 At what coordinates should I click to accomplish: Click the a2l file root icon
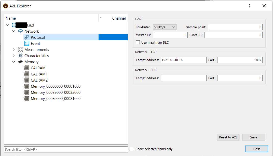click(x=14, y=25)
